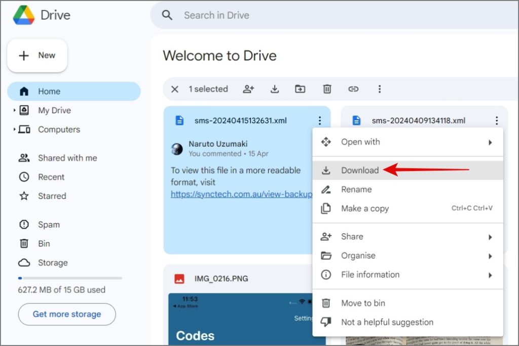The height and width of the screenshot is (346, 519).
Task: Choose Open with in context menu
Action: tap(408, 142)
